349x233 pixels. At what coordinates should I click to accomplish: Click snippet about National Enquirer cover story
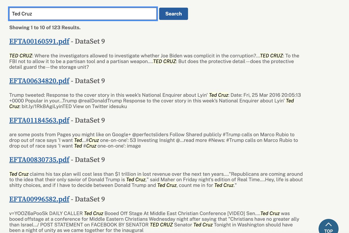click(x=155, y=101)
